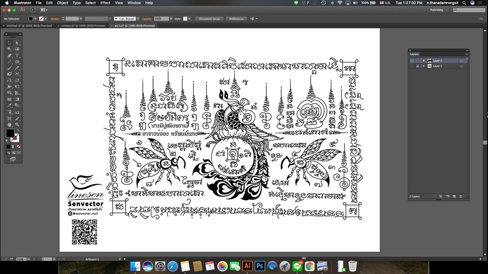
Task: Click the Change Screen Mode button
Action: (x=13, y=159)
